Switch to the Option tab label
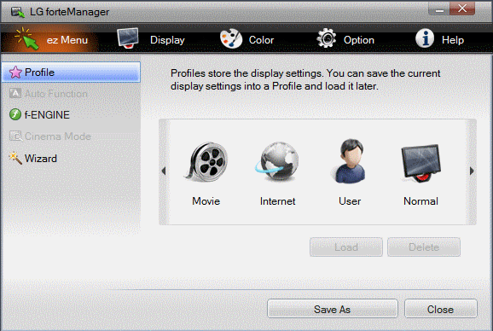 [x=359, y=40]
